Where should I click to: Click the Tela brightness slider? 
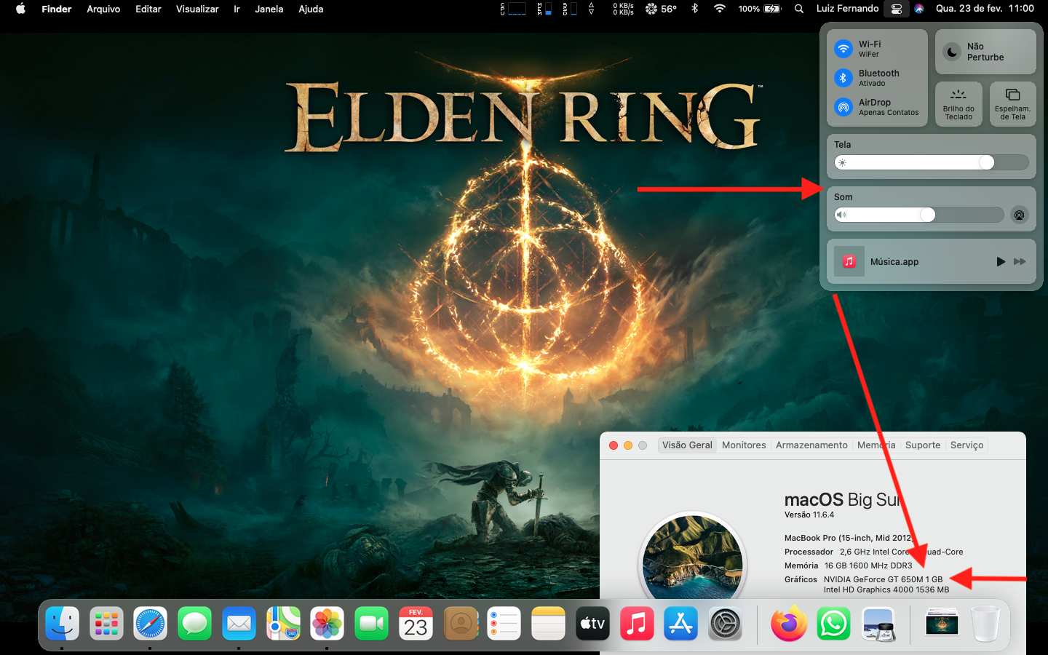[x=932, y=162]
